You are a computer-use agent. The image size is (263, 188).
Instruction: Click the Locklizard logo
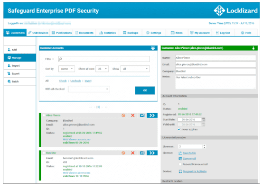235,10
